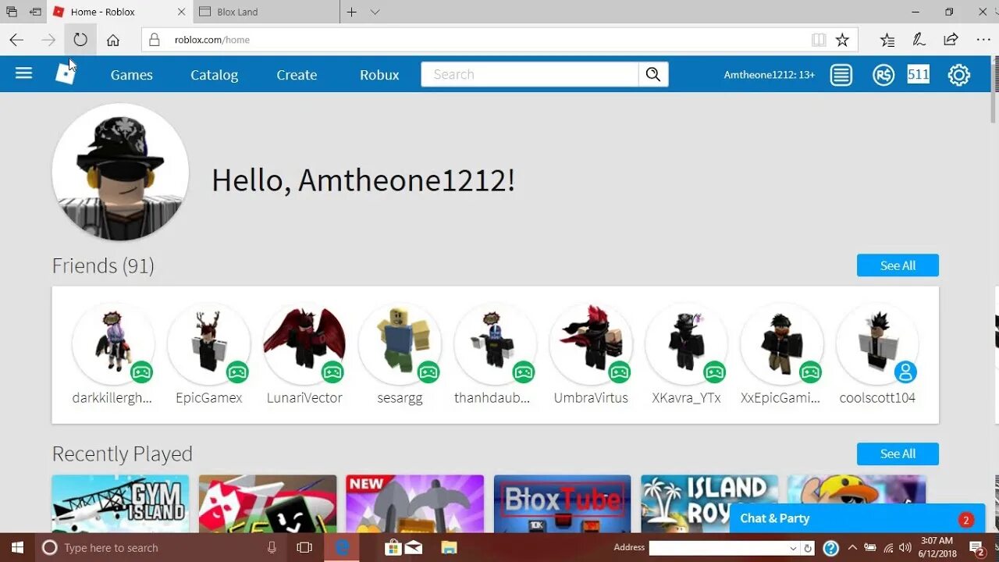Click online status icon on coolscott104

click(905, 372)
